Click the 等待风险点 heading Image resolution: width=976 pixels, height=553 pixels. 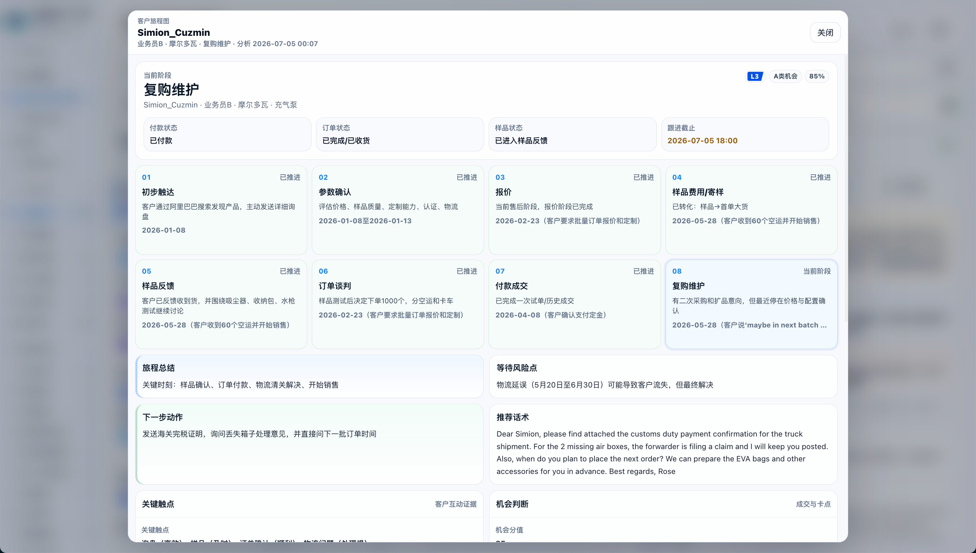click(x=517, y=368)
